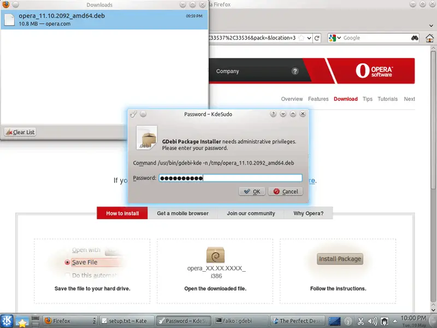
Task: Expand the grouped Firefox taskbar windows
Action: pos(94,321)
